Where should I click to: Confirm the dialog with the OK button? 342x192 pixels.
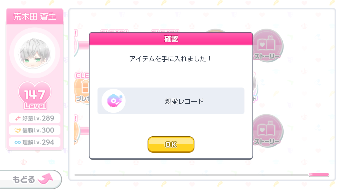tap(171, 144)
